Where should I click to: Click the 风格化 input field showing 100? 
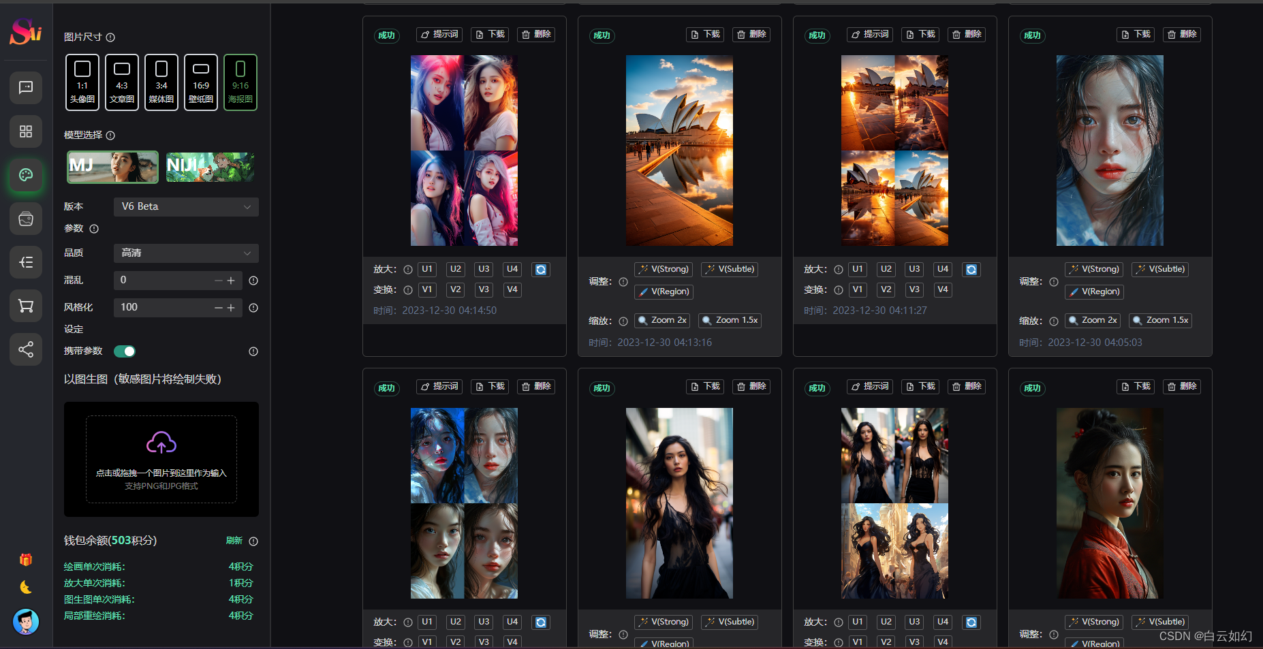point(178,307)
